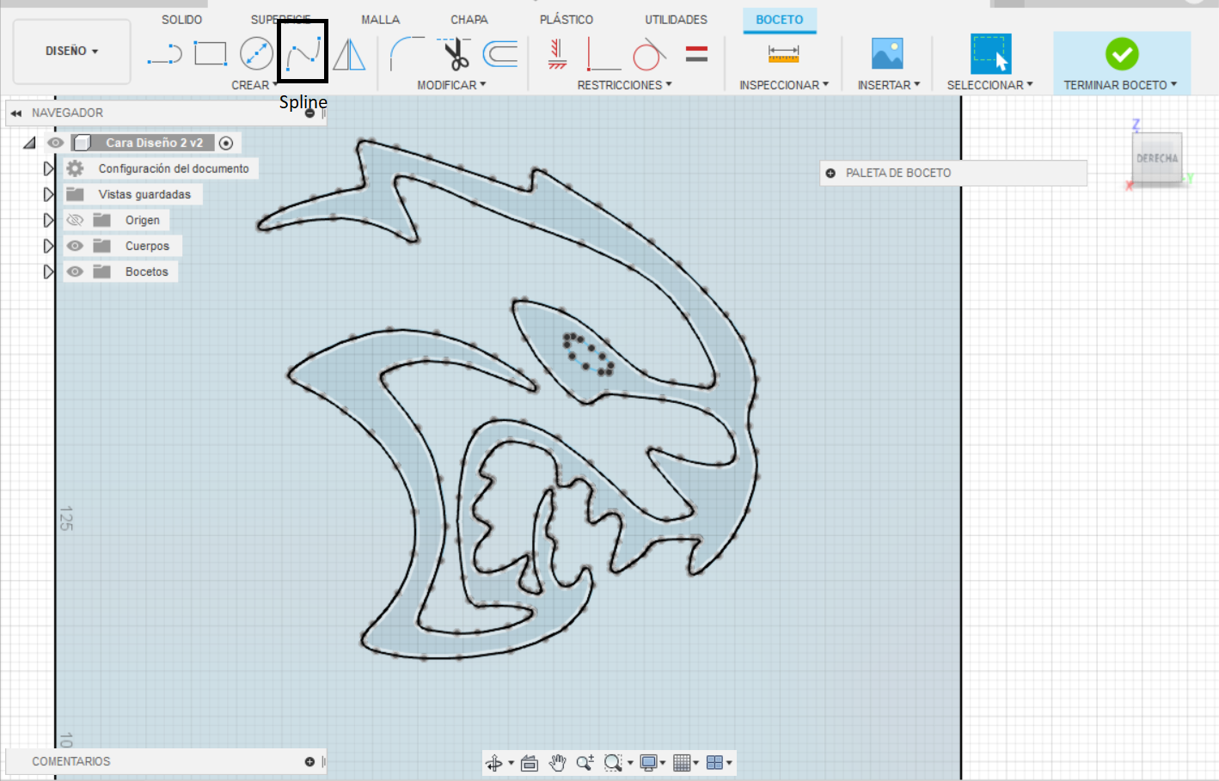
Task: Select the Zoom magnifier tool
Action: (x=585, y=763)
